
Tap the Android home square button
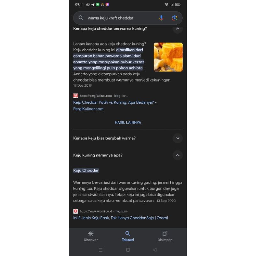tap(128, 250)
